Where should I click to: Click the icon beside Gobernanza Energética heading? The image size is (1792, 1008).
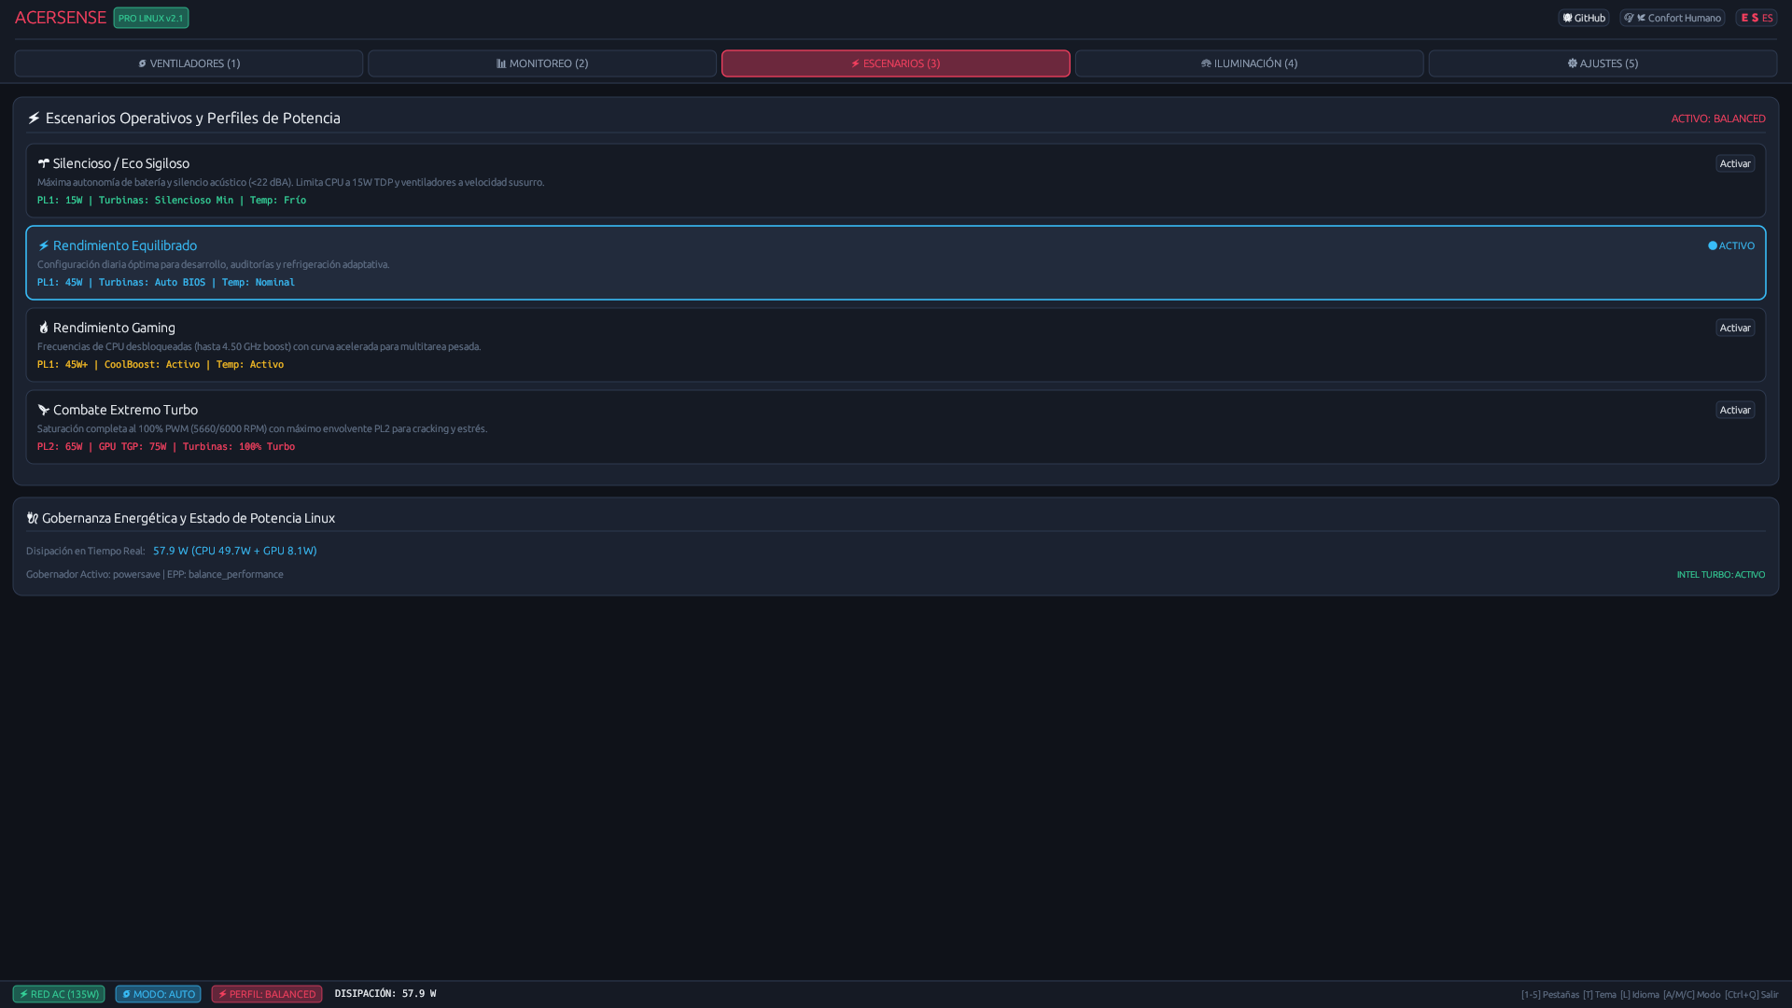(33, 518)
